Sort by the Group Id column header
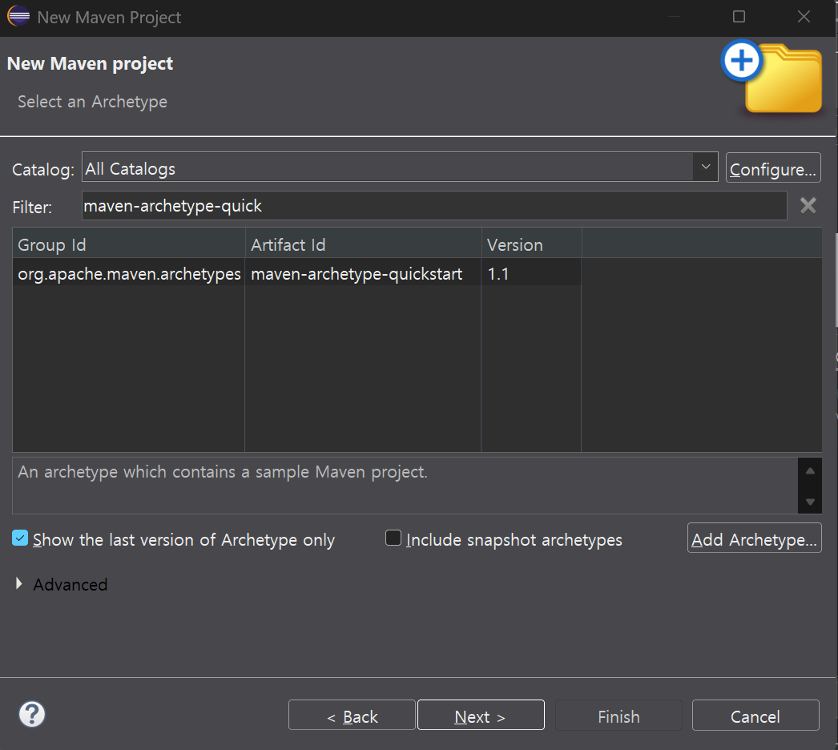Screen dimensions: 838x750 [128, 244]
